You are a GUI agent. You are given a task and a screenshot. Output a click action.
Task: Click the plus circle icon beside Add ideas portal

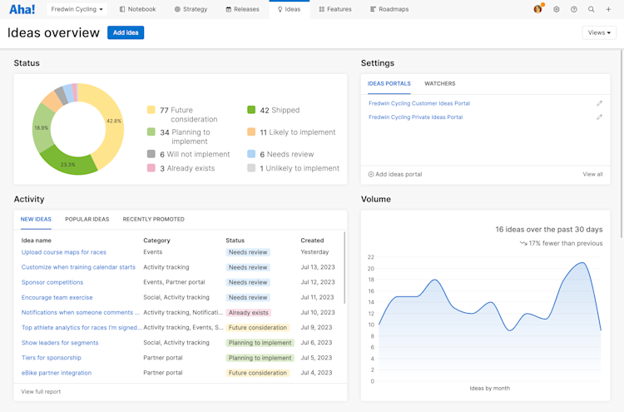tap(371, 174)
